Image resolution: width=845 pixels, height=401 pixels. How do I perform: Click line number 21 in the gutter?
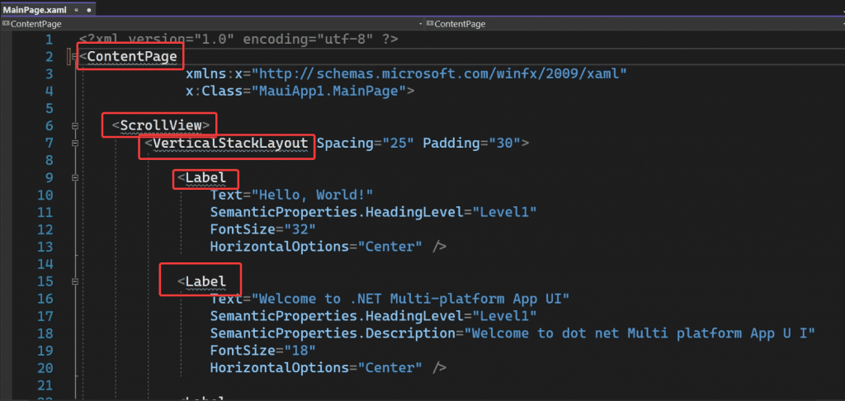[45, 385]
